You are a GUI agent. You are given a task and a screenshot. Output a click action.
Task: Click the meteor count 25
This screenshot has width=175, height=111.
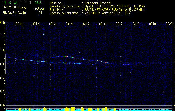point(40,13)
